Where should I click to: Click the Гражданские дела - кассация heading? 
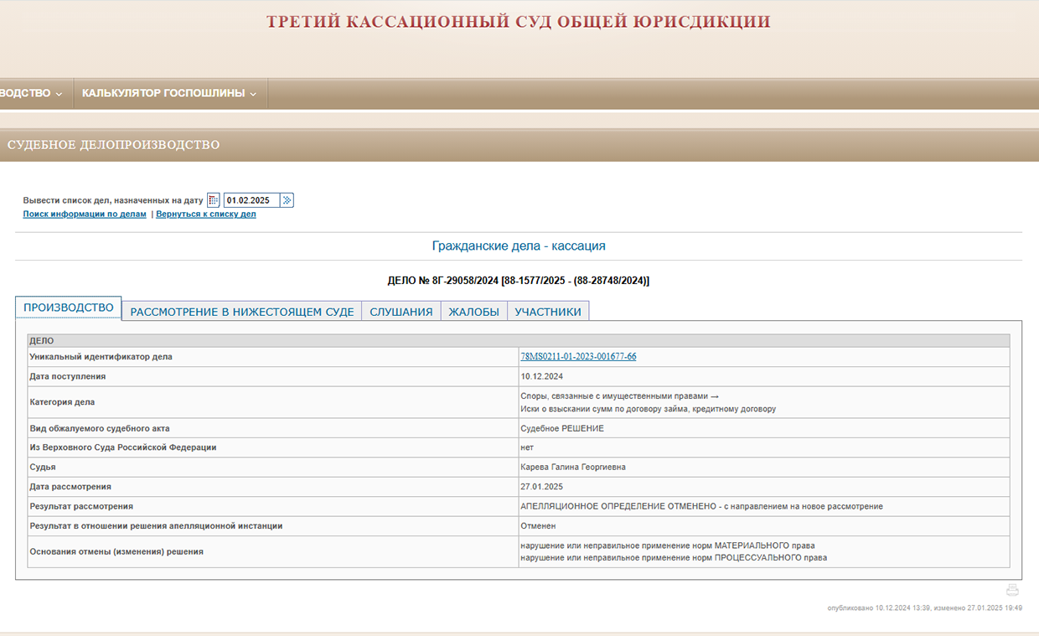click(x=518, y=246)
